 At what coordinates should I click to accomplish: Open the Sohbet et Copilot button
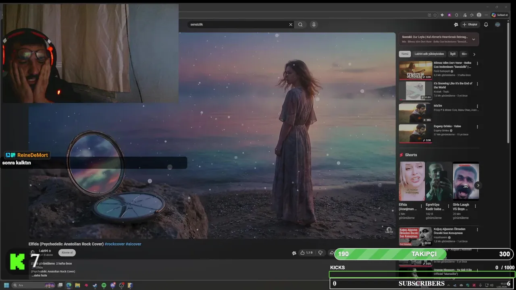499,15
